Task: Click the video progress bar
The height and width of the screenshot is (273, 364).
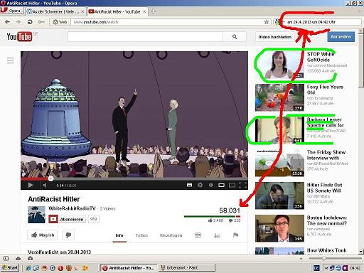Action: (134, 178)
